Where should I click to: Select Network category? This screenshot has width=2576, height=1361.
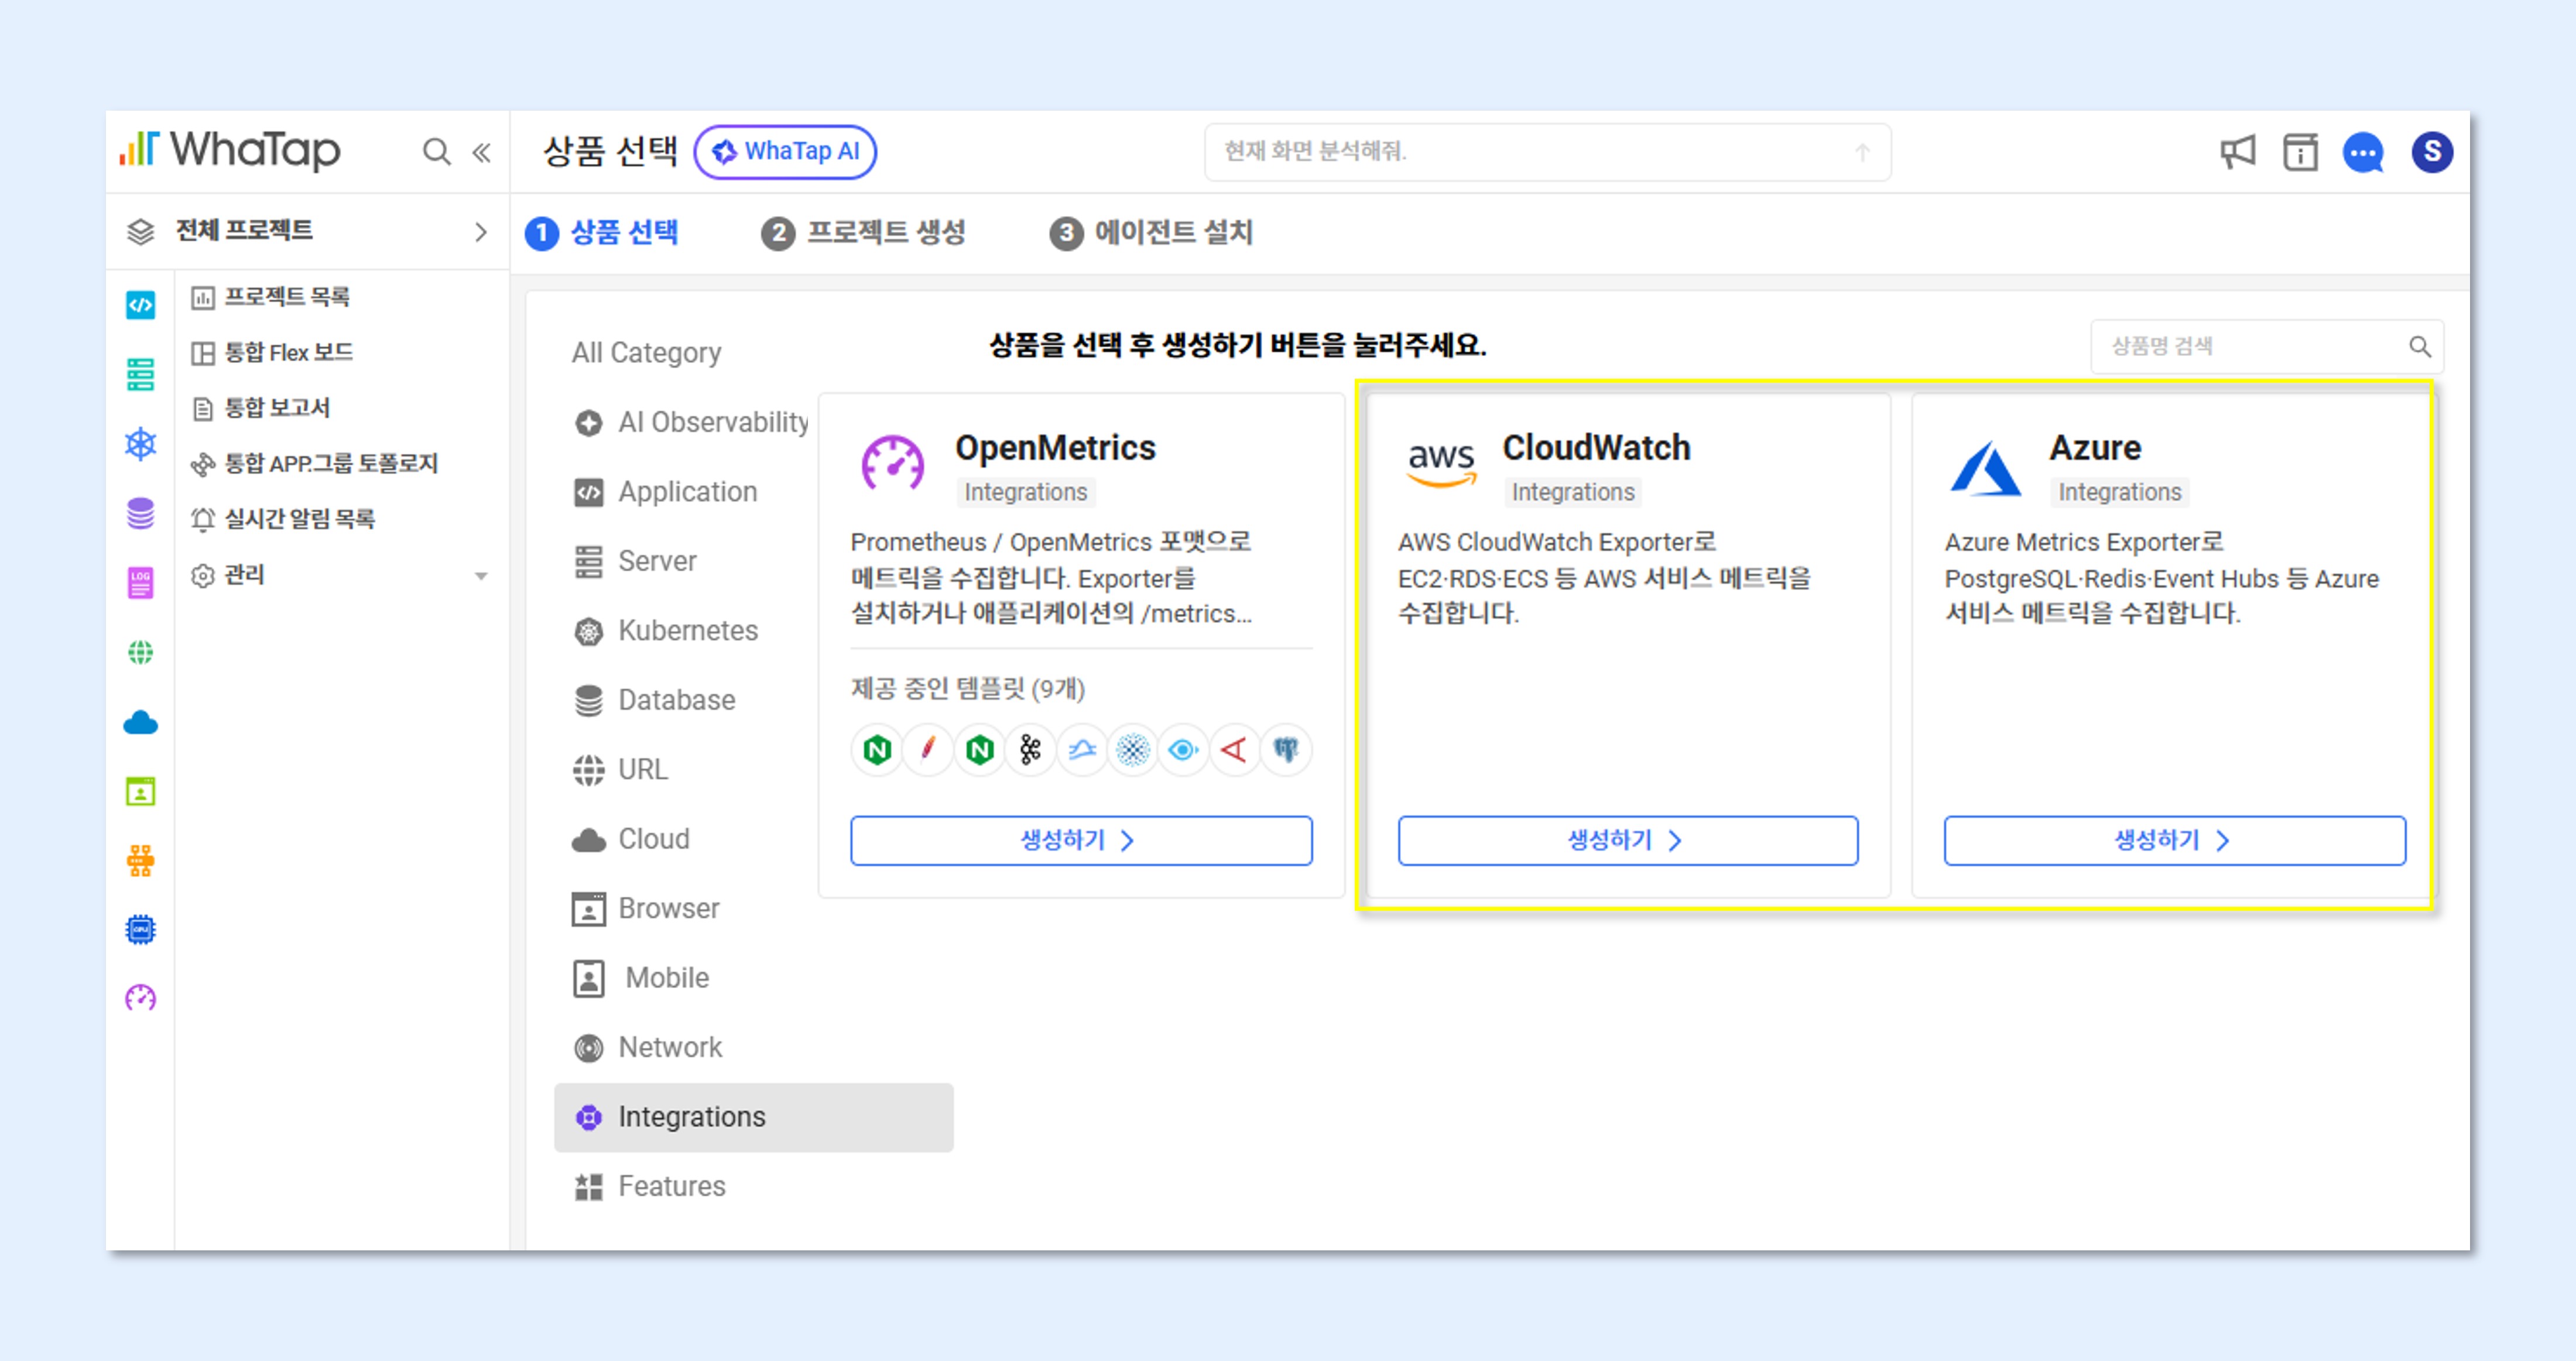pos(647,1048)
